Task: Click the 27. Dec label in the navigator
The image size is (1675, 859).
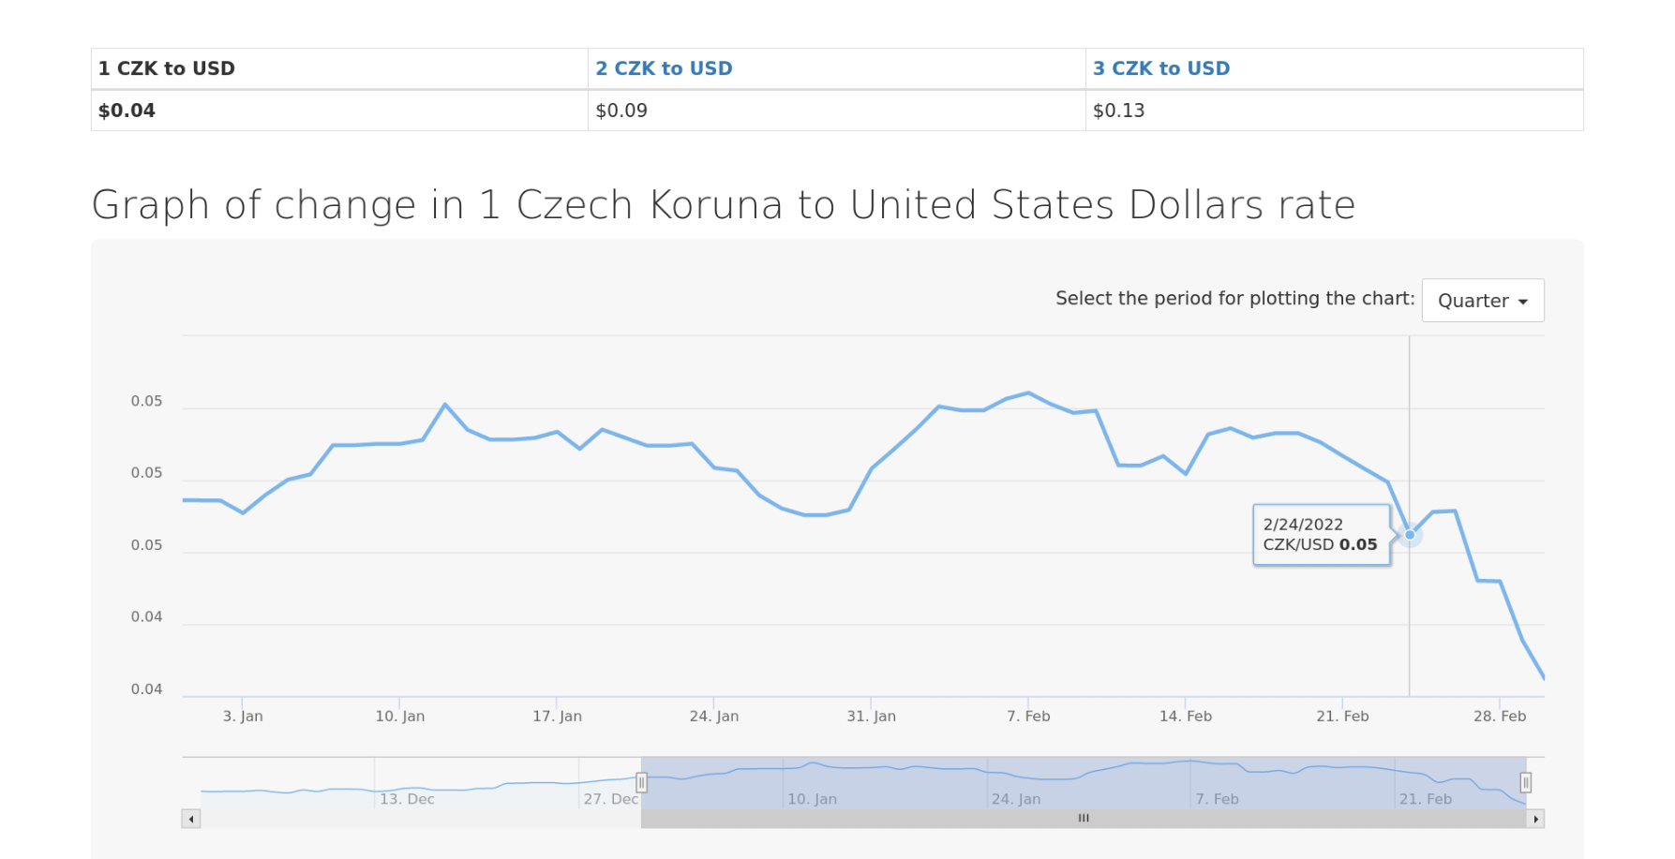Action: [x=610, y=799]
